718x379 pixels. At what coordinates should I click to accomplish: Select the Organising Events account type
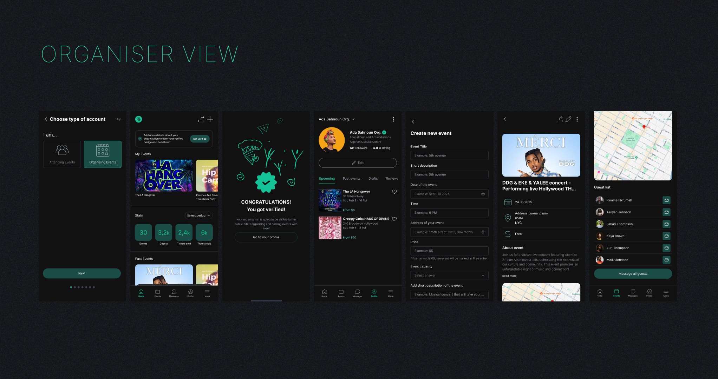[x=103, y=154]
